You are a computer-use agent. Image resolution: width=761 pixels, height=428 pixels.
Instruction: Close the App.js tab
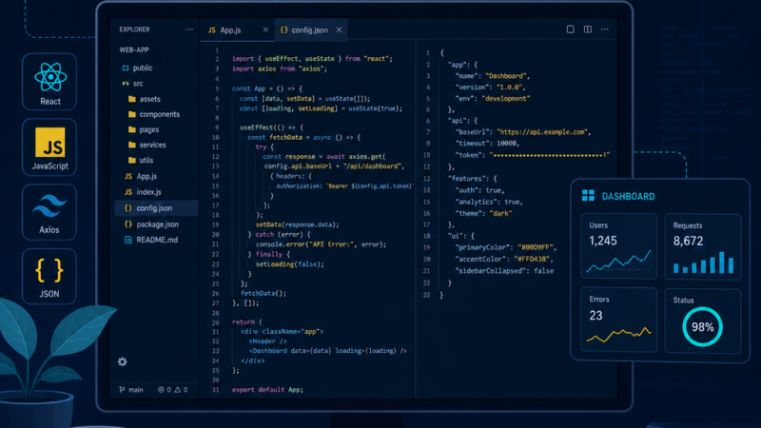tap(265, 30)
